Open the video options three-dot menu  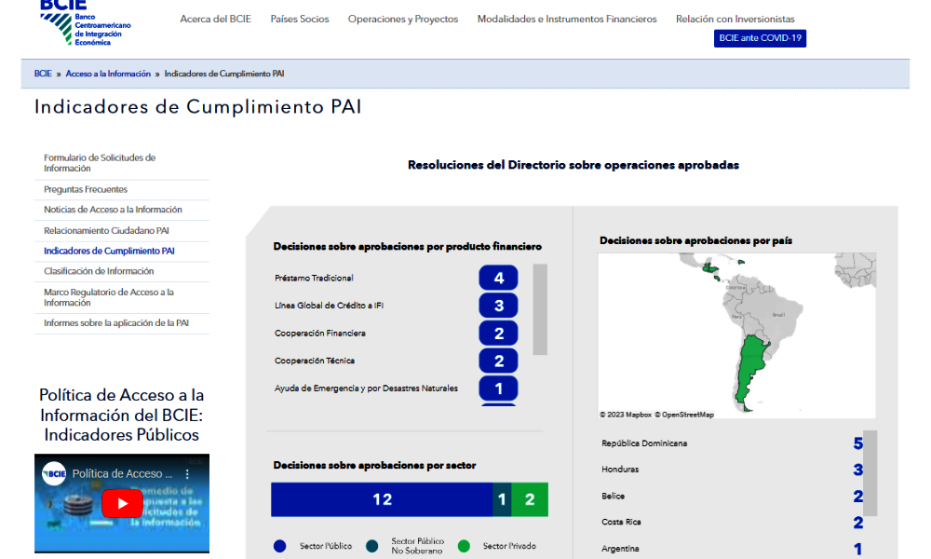(186, 474)
